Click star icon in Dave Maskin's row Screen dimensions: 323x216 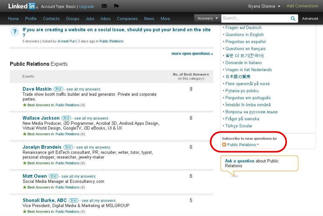point(25,105)
